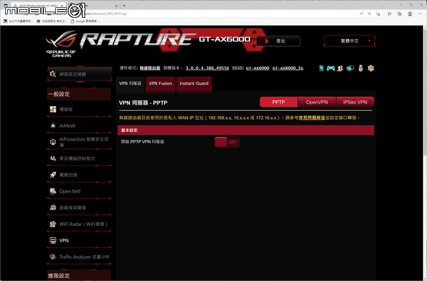The height and width of the screenshot is (281, 427).
Task: Switch to the Instant Guard tab
Action: (x=194, y=84)
